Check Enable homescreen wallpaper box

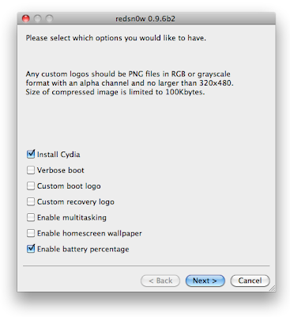pos(31,233)
